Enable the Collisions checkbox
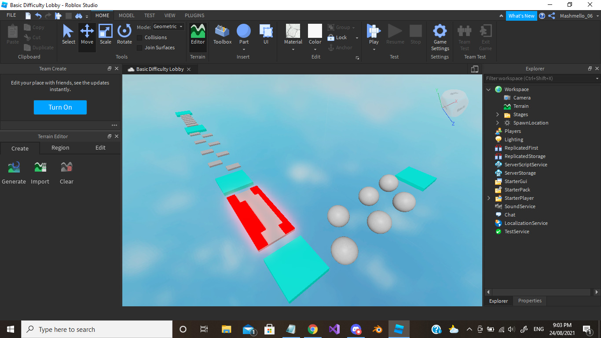The width and height of the screenshot is (601, 338). coord(139,37)
